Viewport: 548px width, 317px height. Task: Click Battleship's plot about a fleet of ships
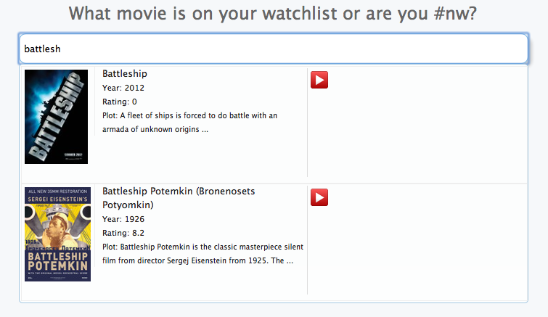click(189, 122)
